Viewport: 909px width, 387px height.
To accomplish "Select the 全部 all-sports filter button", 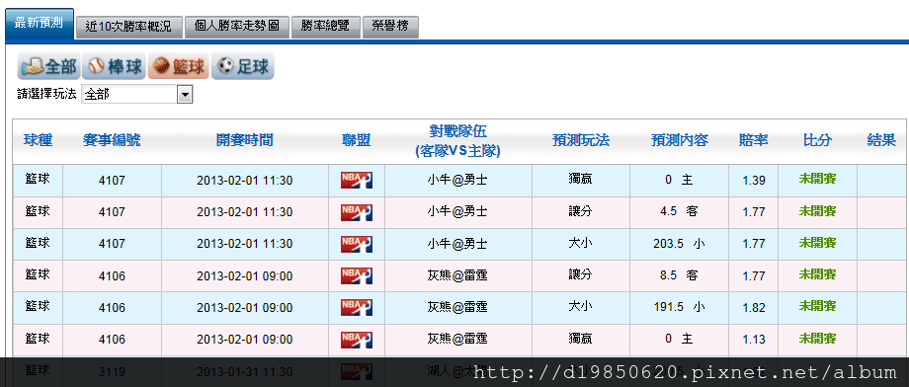I will pyautogui.click(x=48, y=67).
